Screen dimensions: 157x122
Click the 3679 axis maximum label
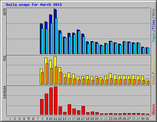[x=5, y=12]
